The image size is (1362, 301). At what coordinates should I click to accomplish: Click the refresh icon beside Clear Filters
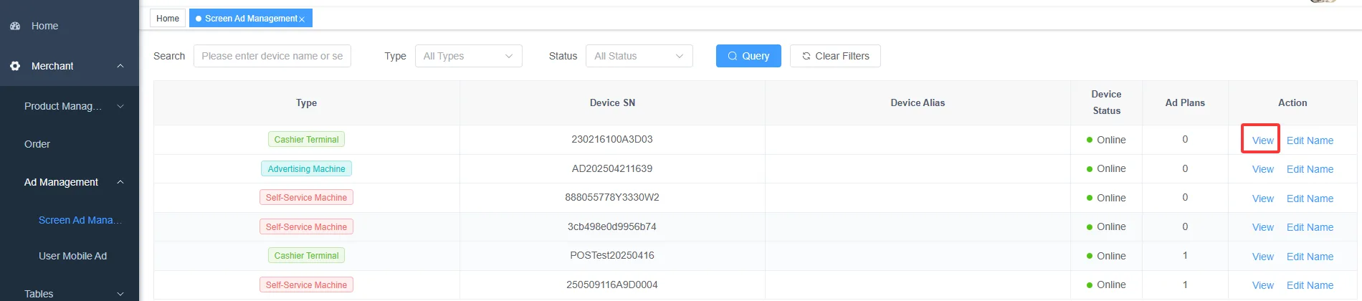tap(806, 56)
